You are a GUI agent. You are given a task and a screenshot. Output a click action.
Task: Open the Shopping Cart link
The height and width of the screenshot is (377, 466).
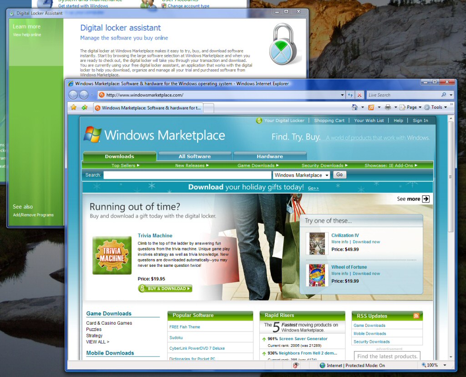pos(329,120)
